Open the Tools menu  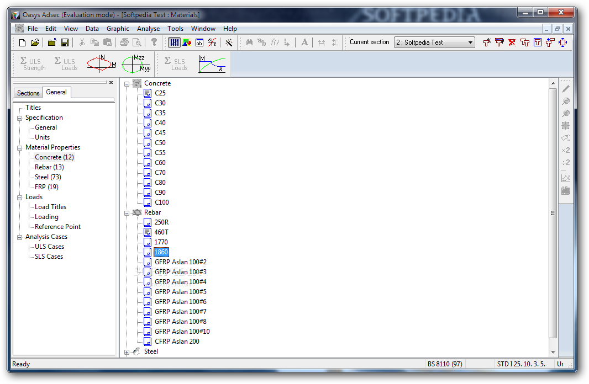[x=175, y=29]
